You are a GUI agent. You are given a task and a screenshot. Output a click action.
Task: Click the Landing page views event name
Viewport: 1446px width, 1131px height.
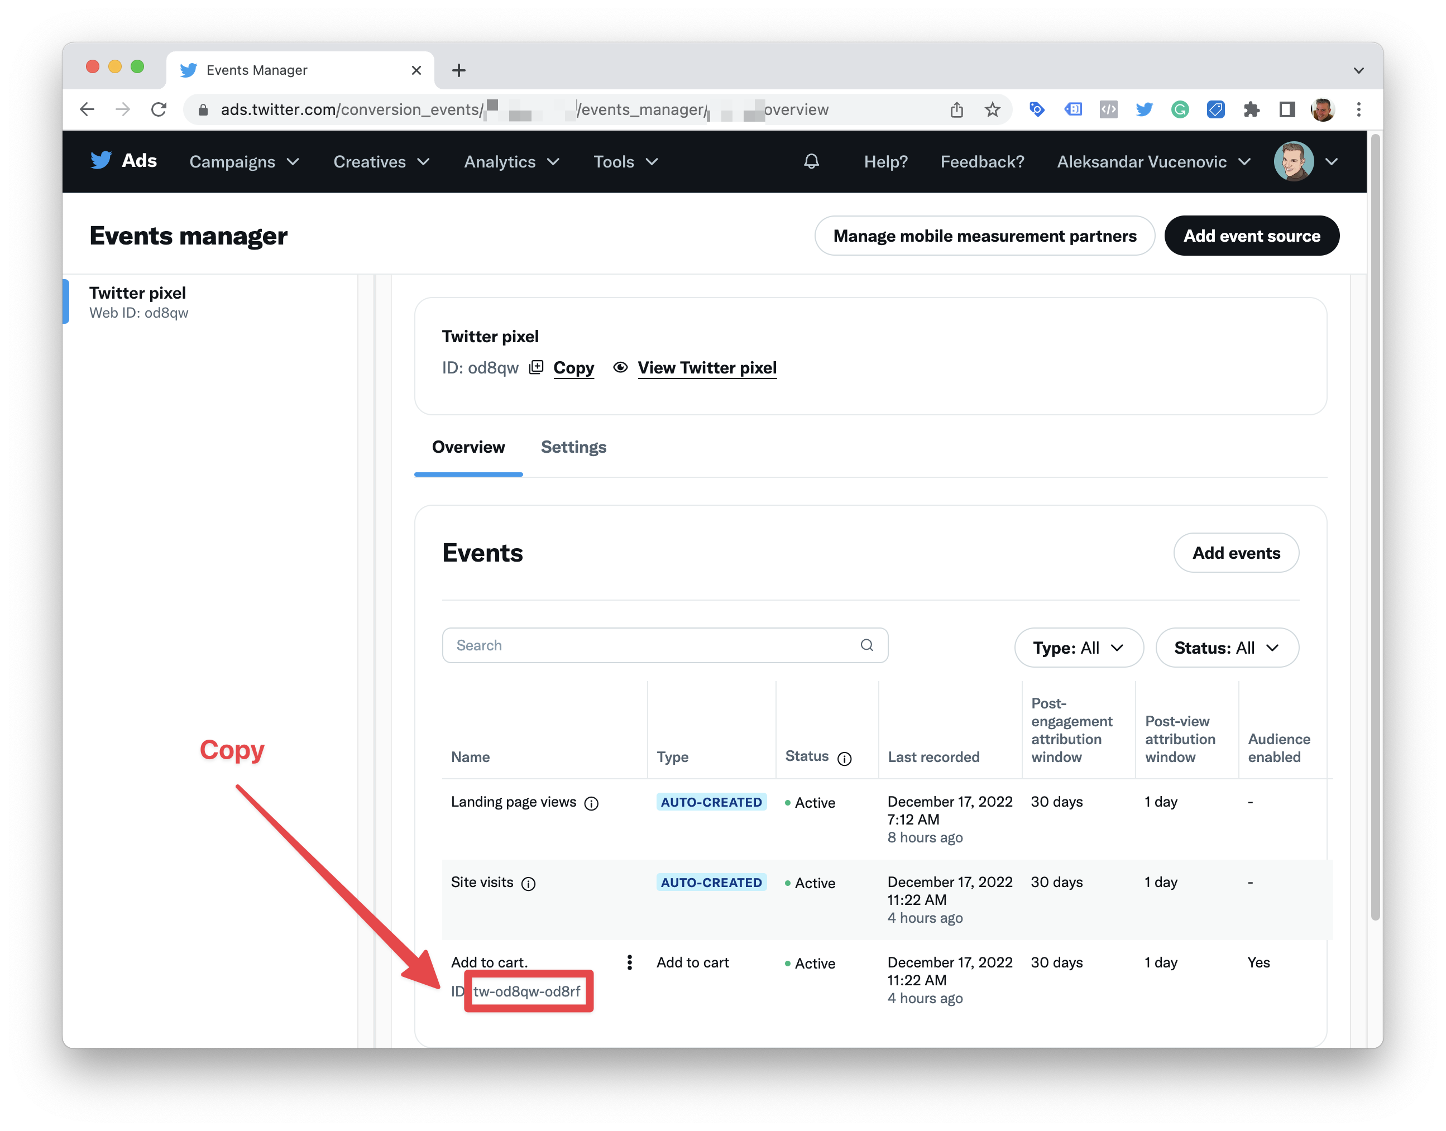click(513, 802)
